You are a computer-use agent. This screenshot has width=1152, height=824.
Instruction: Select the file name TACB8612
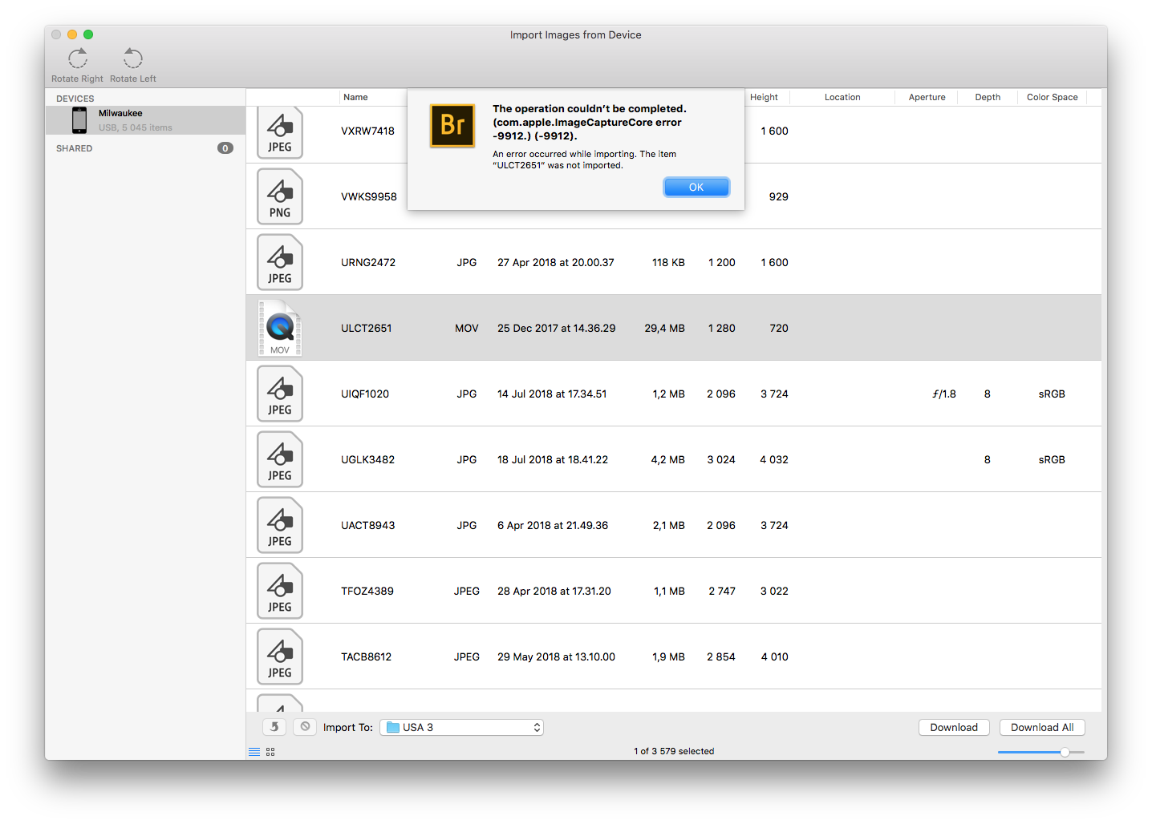[x=367, y=656]
